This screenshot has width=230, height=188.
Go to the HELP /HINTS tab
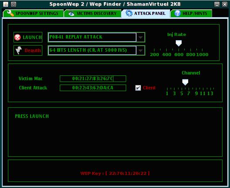pos(191,14)
